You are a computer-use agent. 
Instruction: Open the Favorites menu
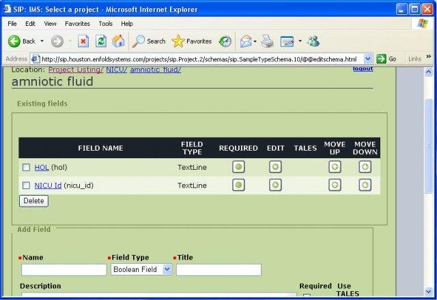(x=77, y=24)
